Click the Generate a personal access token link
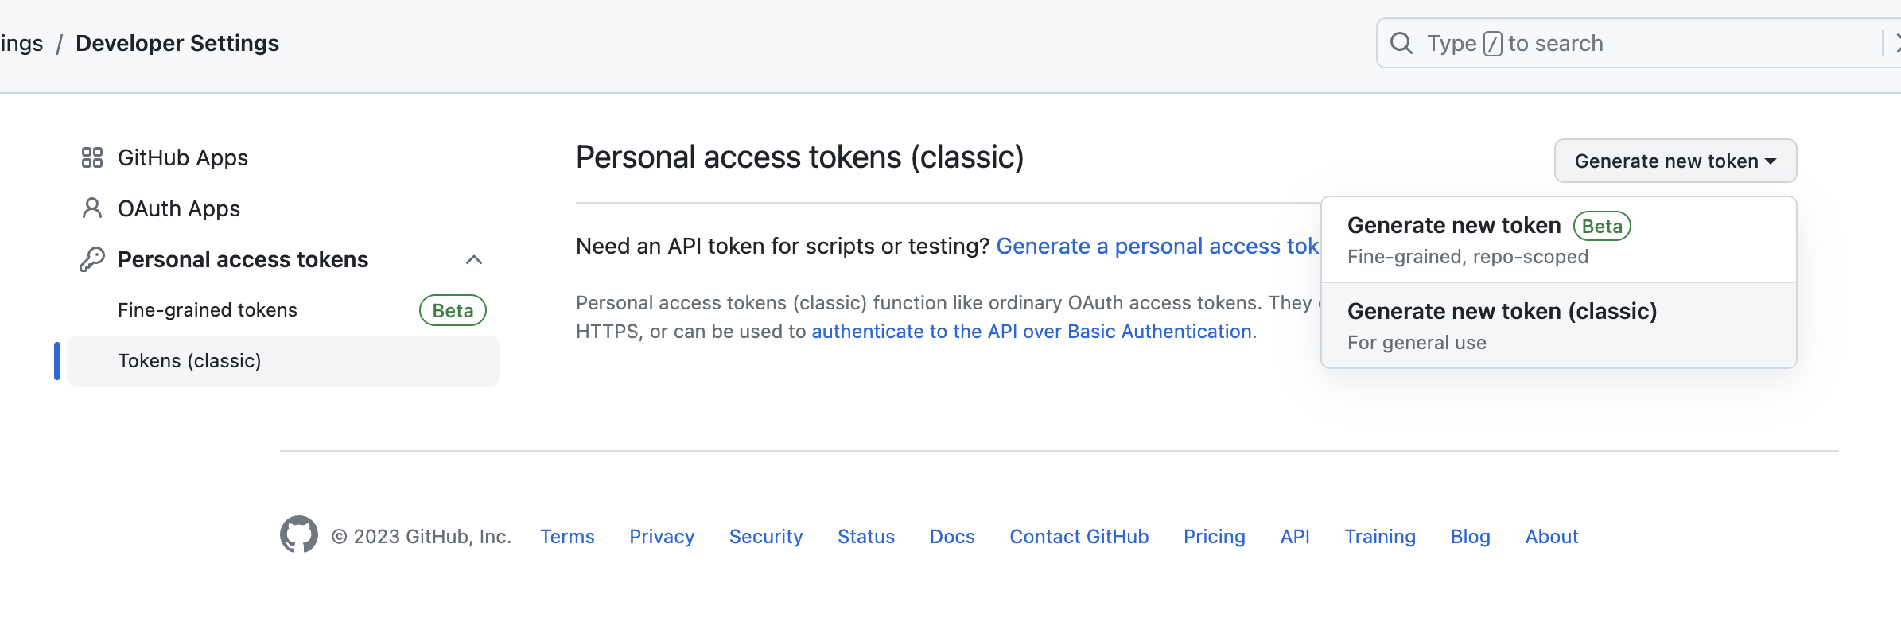 coord(1158,247)
